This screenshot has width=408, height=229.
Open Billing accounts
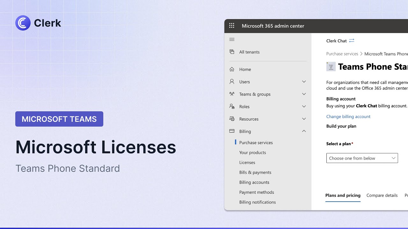254,182
